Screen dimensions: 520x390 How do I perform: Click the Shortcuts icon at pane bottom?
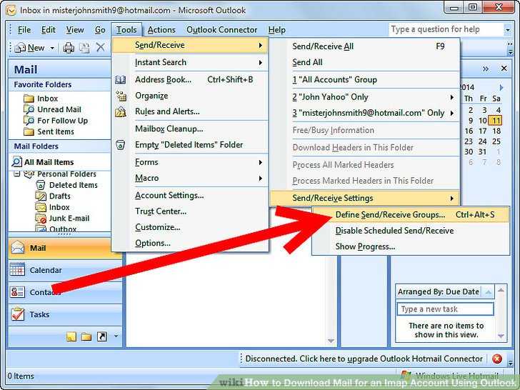click(102, 336)
